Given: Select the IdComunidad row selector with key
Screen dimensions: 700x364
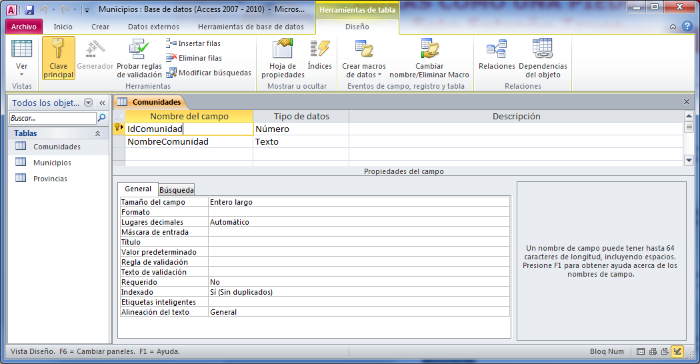Looking at the screenshot, I should click(x=119, y=129).
